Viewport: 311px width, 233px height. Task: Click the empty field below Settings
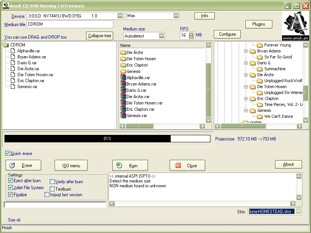(55, 205)
